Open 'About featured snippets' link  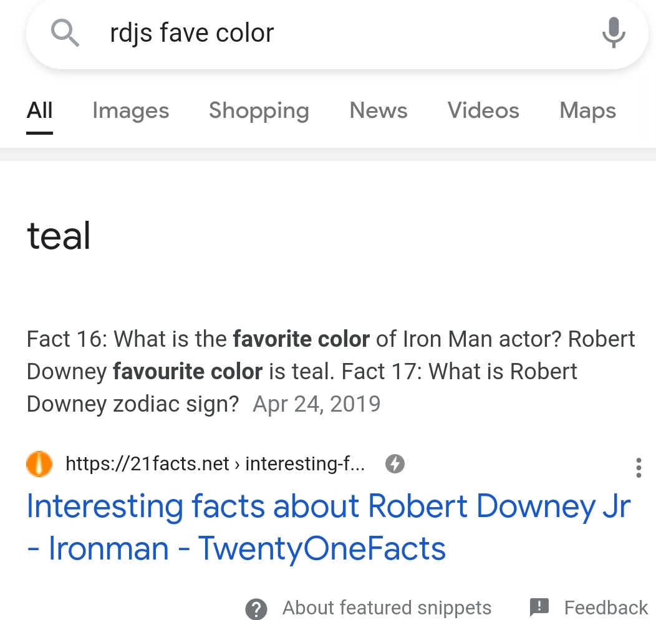(387, 608)
